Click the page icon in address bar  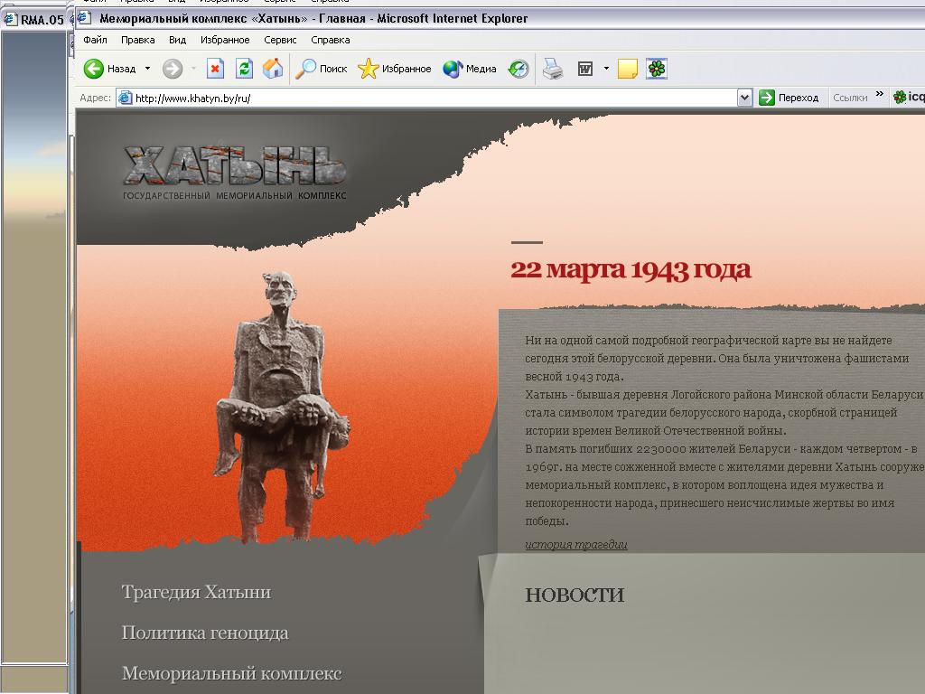pos(125,98)
